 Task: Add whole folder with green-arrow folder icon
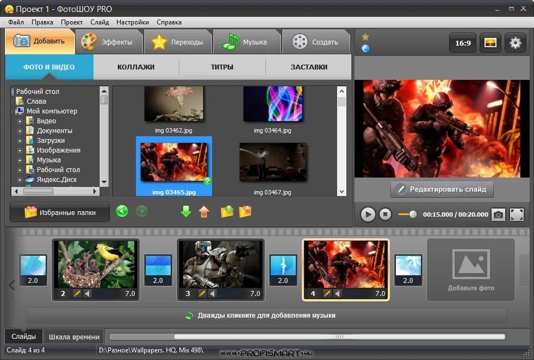tap(227, 211)
